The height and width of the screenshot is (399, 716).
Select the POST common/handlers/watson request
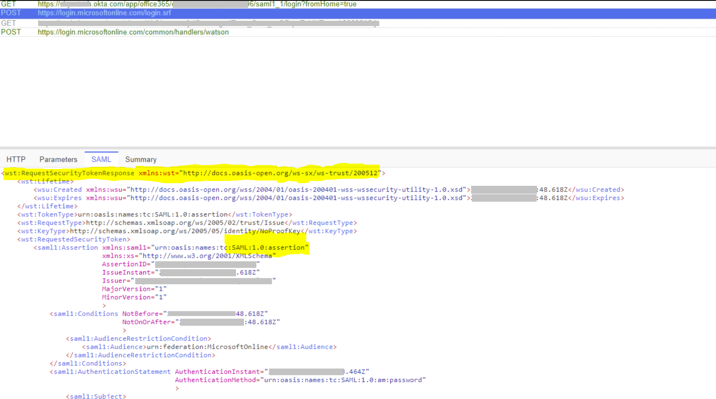[x=358, y=32]
